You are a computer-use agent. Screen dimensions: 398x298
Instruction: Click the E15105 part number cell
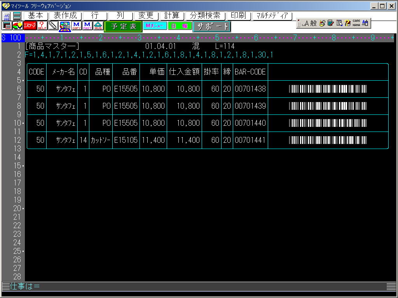click(126, 140)
